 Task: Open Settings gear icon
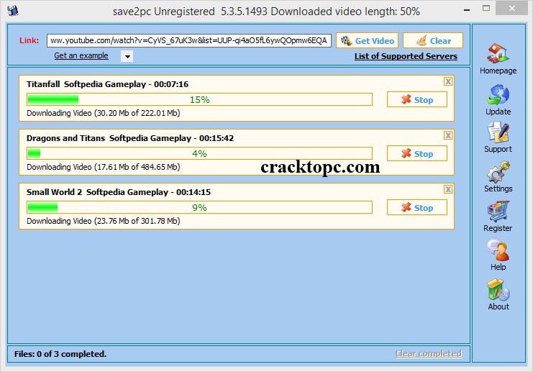(498, 172)
